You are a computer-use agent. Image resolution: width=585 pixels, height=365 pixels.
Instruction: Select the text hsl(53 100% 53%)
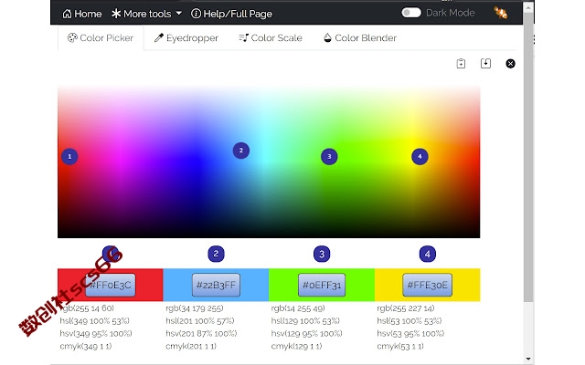[409, 320]
